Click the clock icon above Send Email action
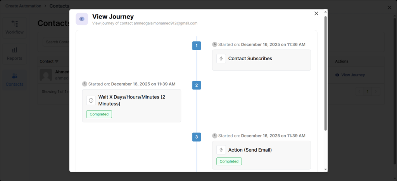The height and width of the screenshot is (181, 397). pyautogui.click(x=215, y=136)
